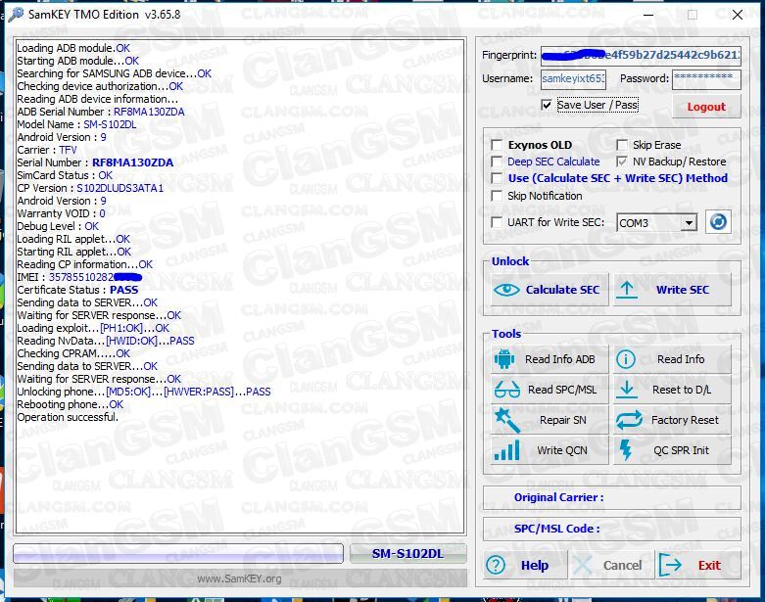The height and width of the screenshot is (602, 765).
Task: Click the Repair SN button label
Action: (563, 420)
